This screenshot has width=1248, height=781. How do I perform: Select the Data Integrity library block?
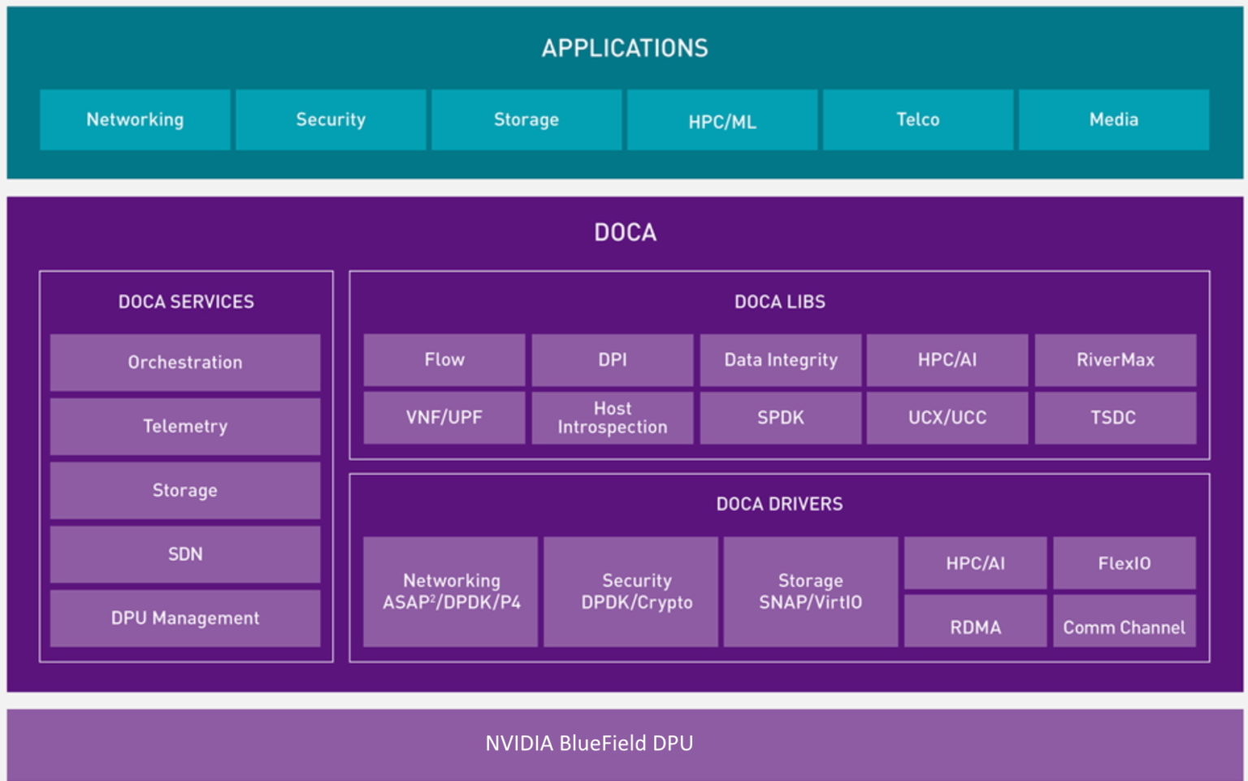click(781, 360)
